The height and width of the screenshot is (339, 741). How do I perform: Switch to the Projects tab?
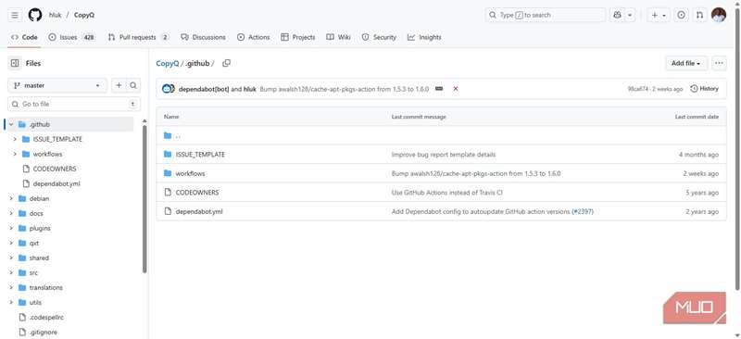[297, 37]
